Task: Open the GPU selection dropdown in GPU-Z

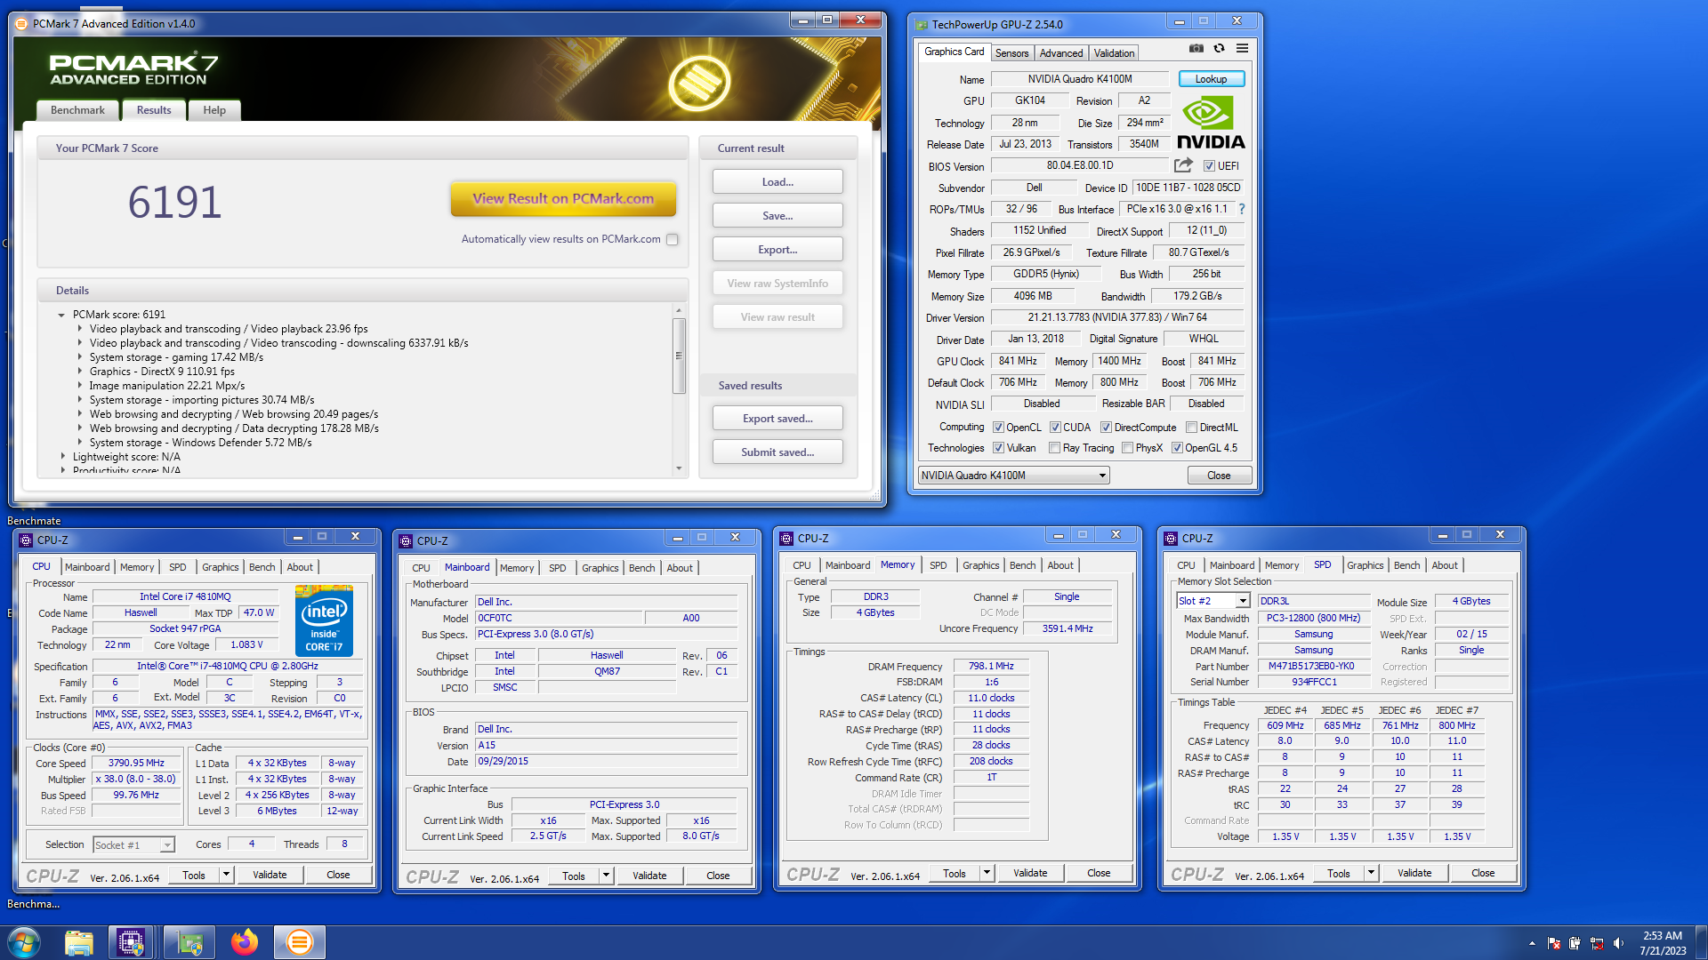Action: coord(1013,476)
